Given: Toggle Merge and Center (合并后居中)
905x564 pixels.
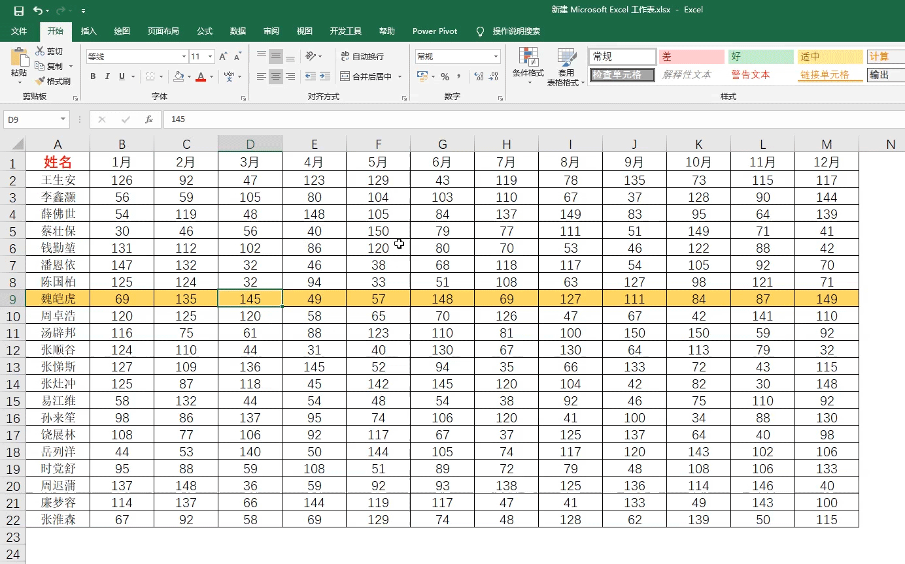Looking at the screenshot, I should pyautogui.click(x=366, y=76).
